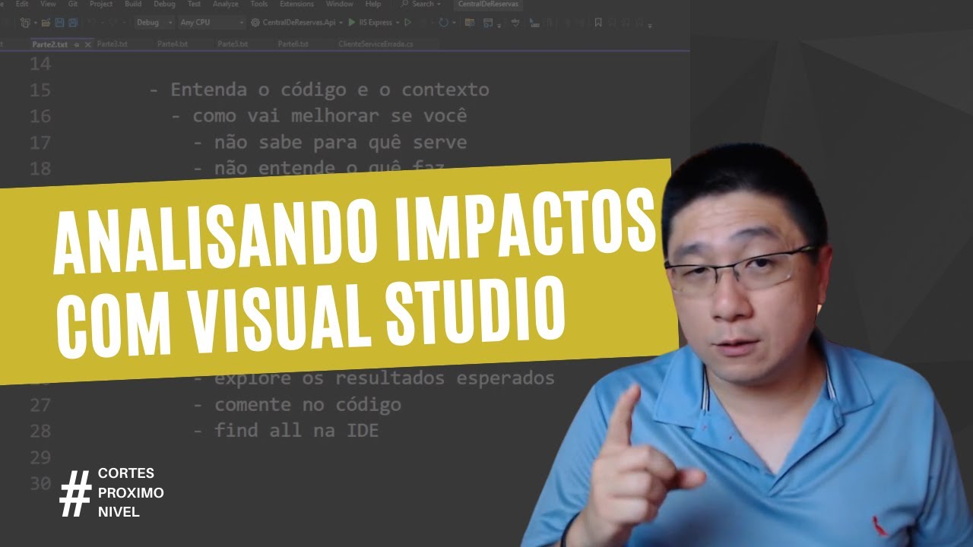Open the Extensions menu

296,4
